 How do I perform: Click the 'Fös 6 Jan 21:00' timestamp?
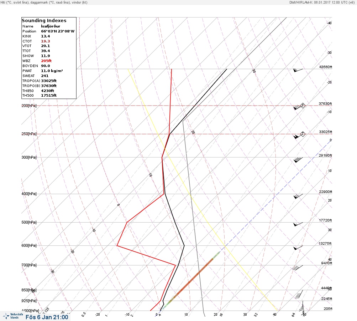(x=47, y=317)
